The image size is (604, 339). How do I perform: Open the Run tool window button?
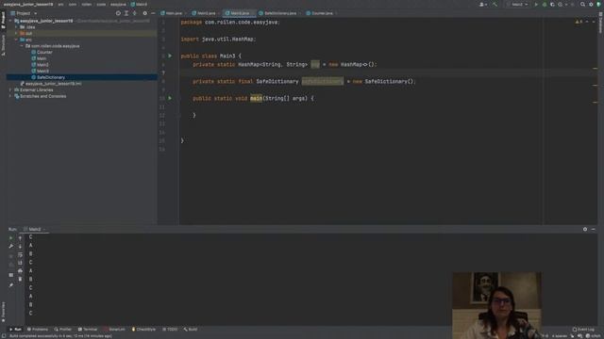15,330
